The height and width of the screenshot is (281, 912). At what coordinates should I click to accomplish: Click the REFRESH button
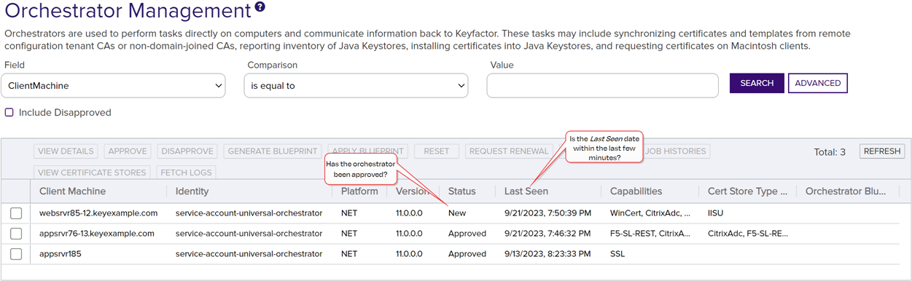pyautogui.click(x=882, y=151)
